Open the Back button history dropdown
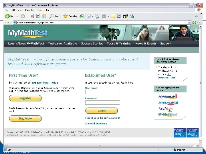The image size is (206, 154). [17, 16]
